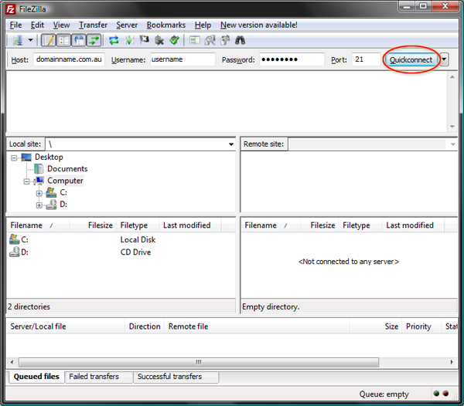Click the Priority queue column header

[421, 326]
